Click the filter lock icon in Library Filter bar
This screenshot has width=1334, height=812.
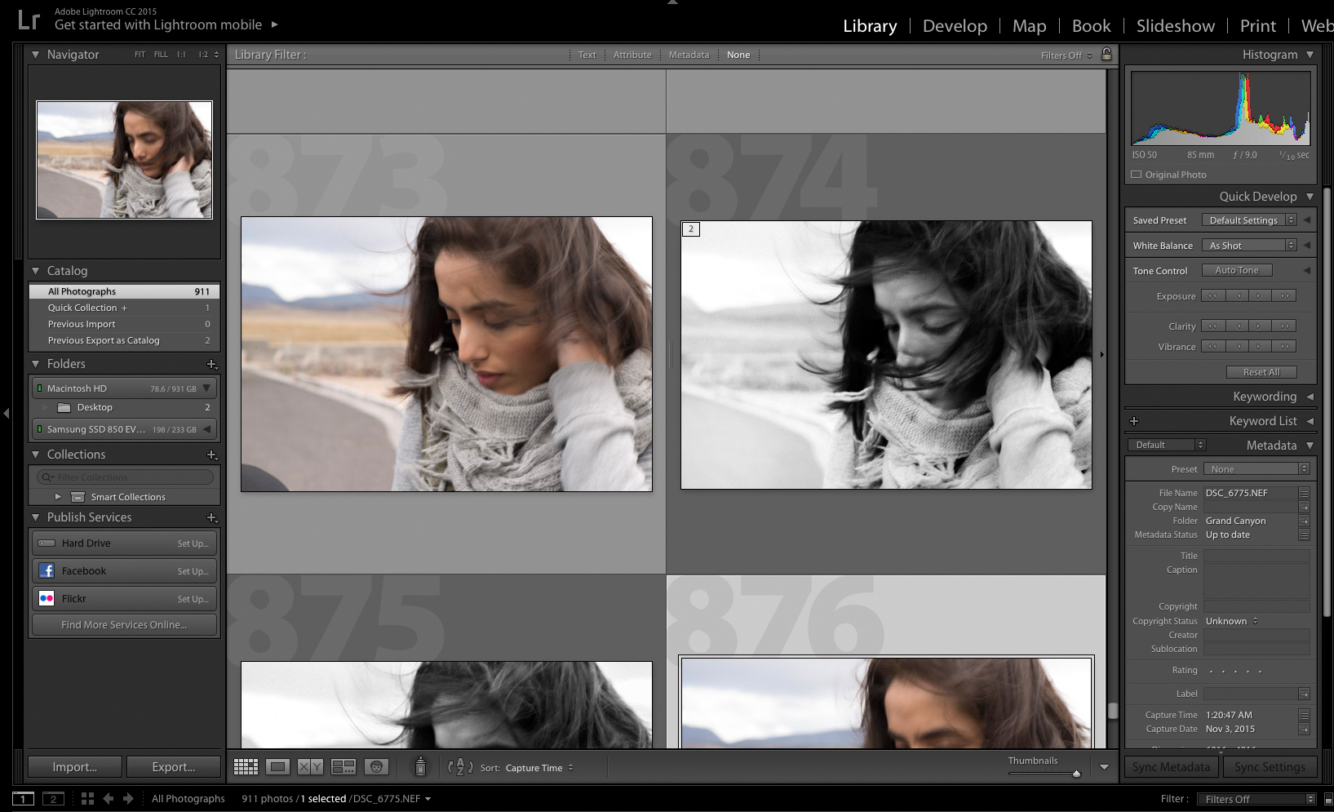[1107, 55]
